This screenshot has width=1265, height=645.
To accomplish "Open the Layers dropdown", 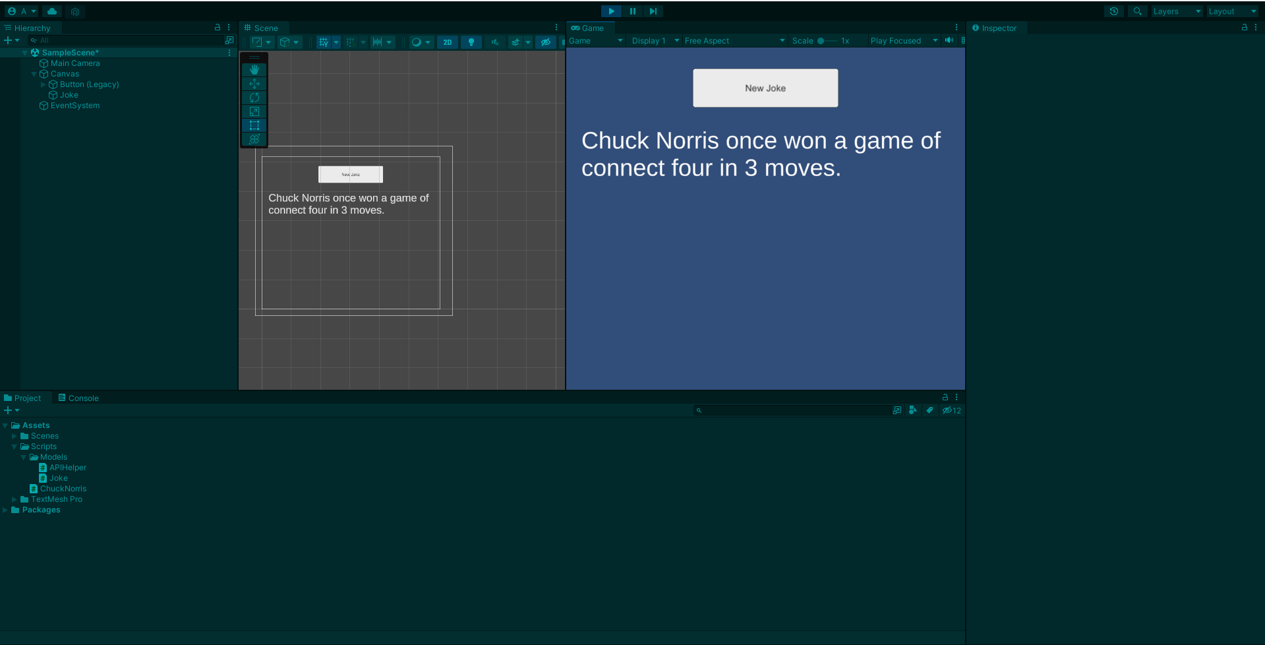I will pos(1176,11).
